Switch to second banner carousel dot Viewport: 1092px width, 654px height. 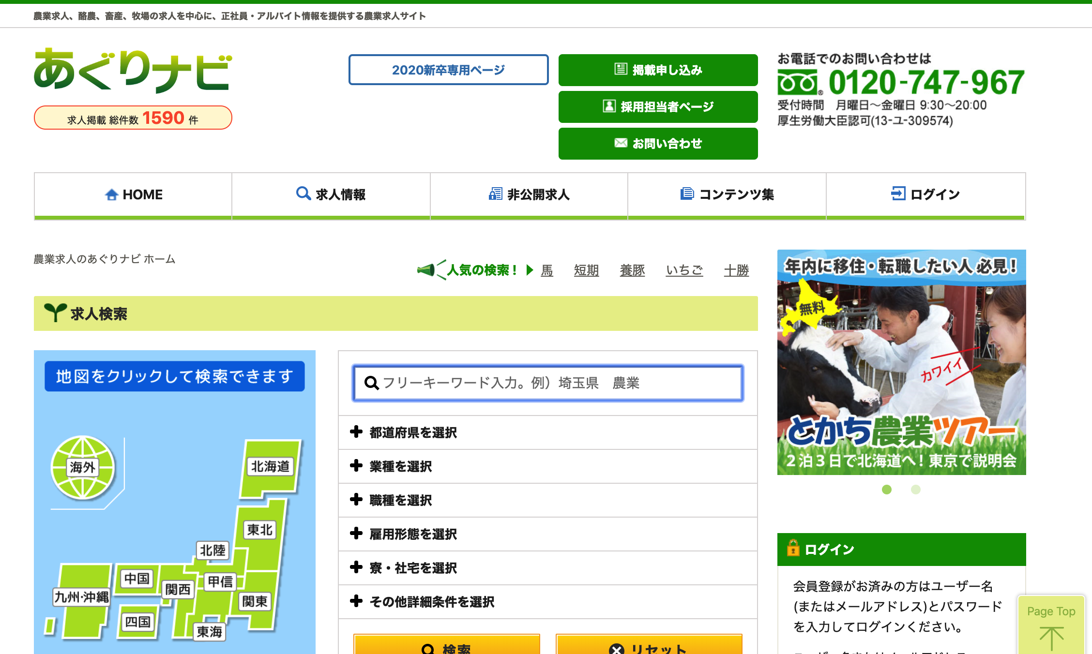tap(915, 490)
